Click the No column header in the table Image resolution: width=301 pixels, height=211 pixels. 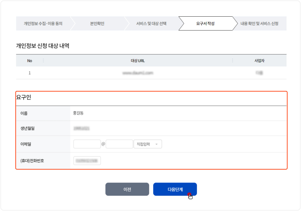tap(29, 60)
